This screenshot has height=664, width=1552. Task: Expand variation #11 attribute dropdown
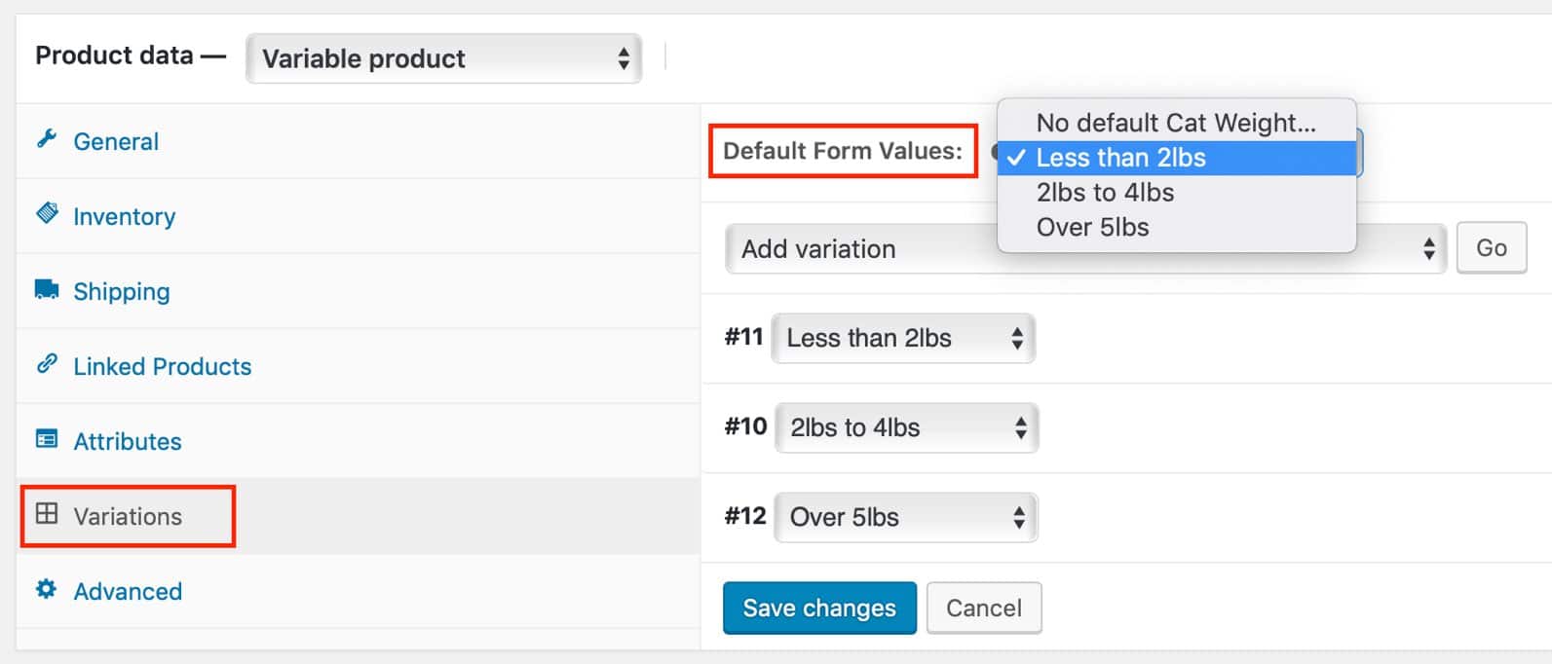903,339
